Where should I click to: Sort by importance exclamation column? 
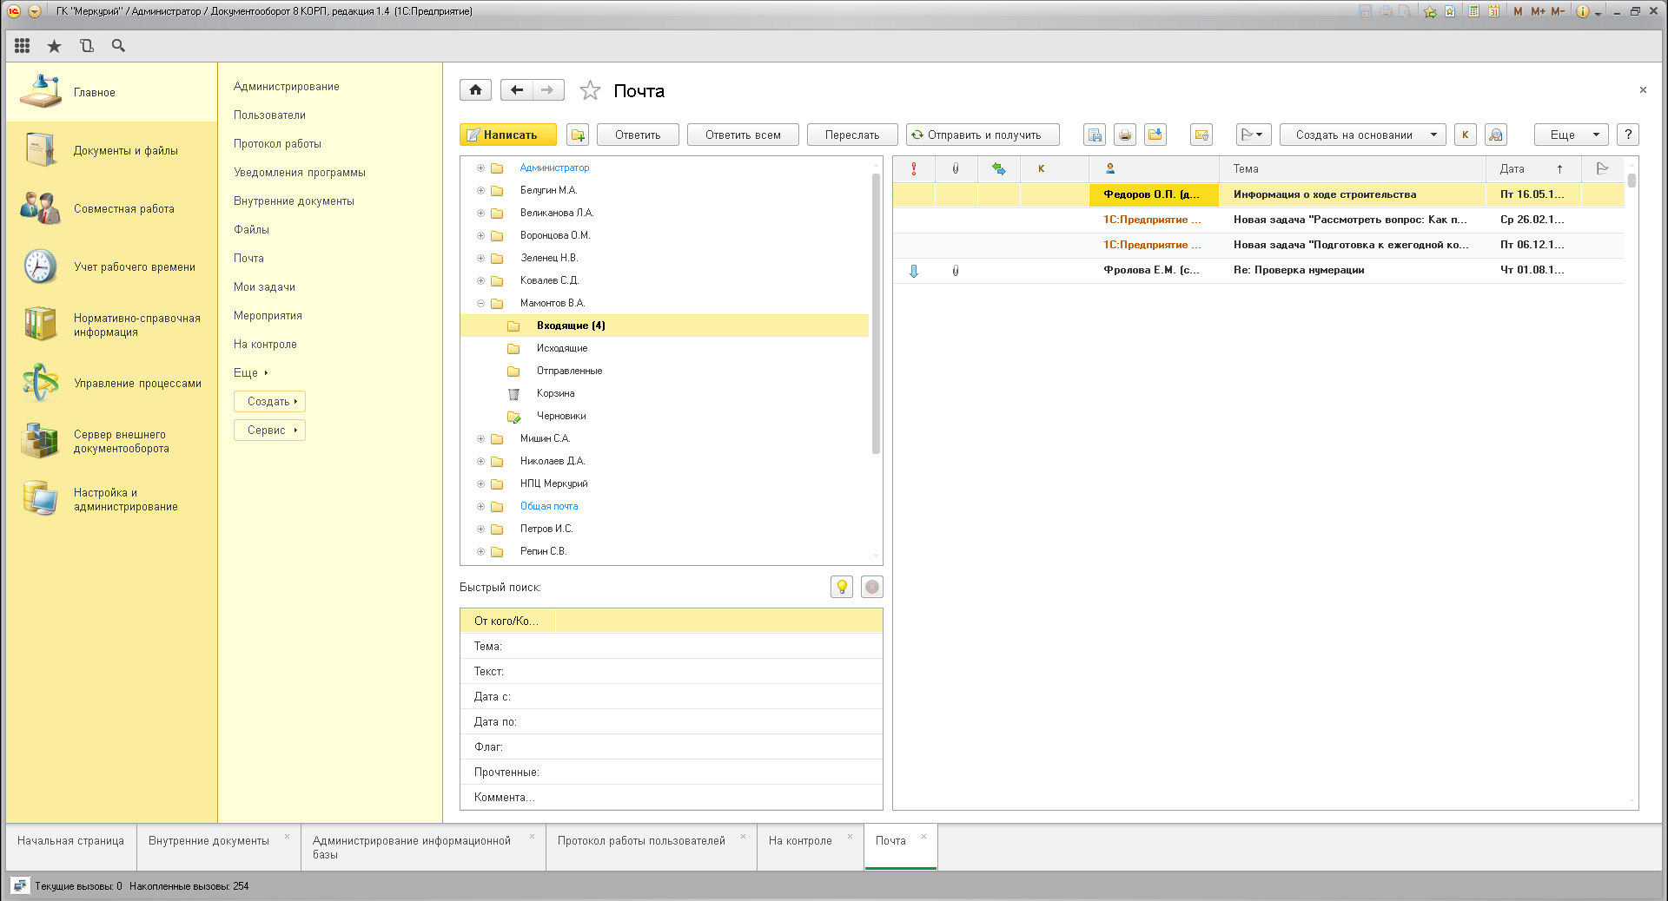(914, 169)
